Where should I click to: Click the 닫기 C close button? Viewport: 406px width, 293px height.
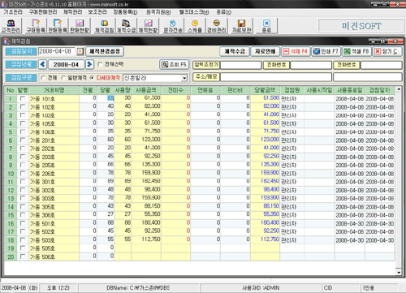(387, 51)
